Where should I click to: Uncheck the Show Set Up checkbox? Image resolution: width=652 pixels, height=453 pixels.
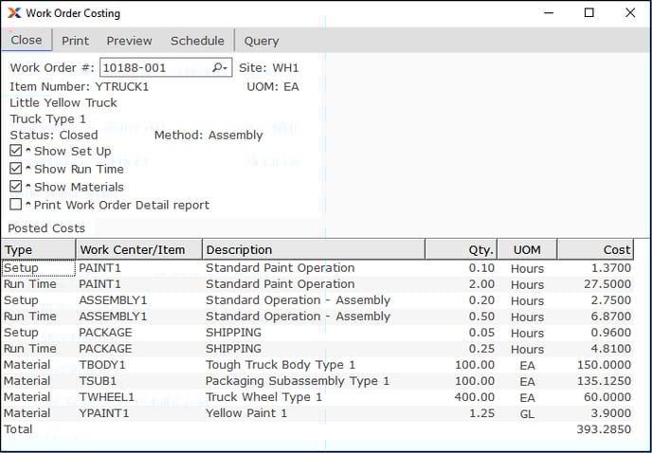[16, 151]
